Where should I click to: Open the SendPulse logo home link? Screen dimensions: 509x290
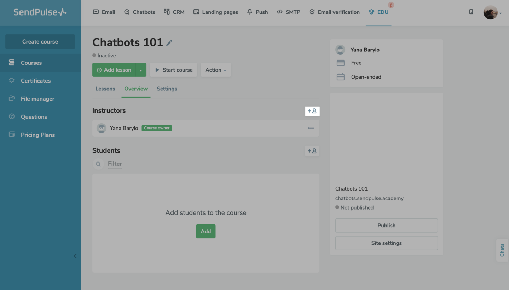tap(40, 12)
